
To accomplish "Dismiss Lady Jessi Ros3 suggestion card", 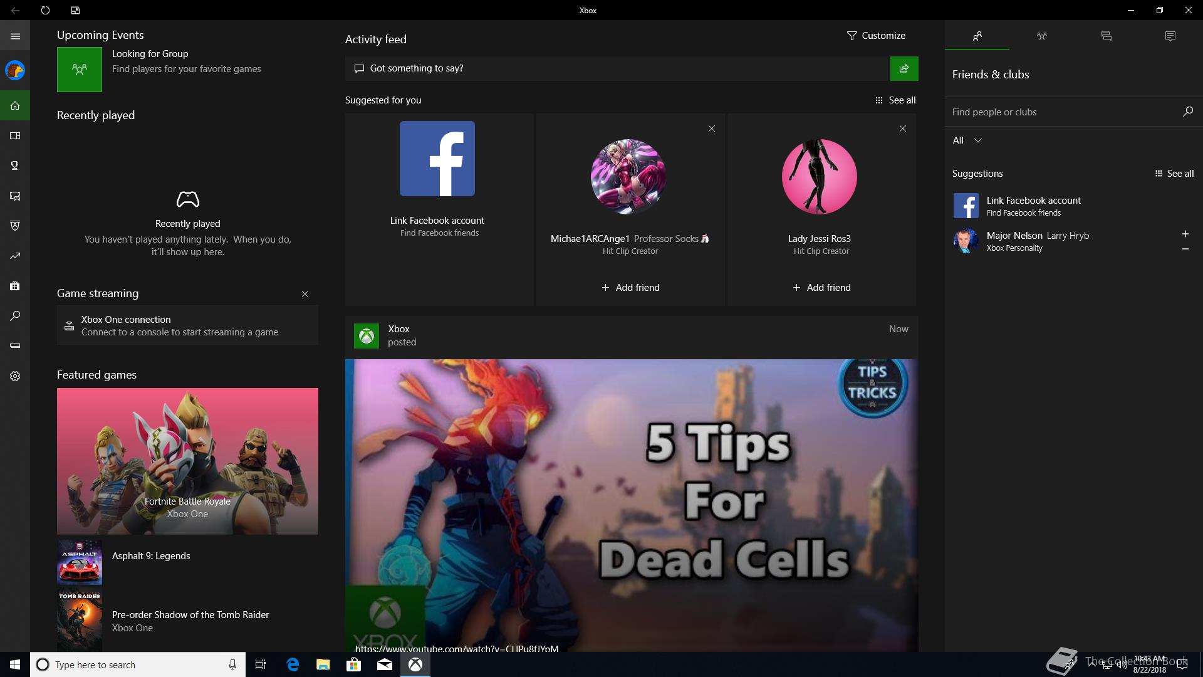I will pyautogui.click(x=903, y=129).
